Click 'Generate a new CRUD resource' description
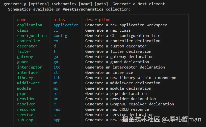206x127 pixels. click(x=117, y=109)
